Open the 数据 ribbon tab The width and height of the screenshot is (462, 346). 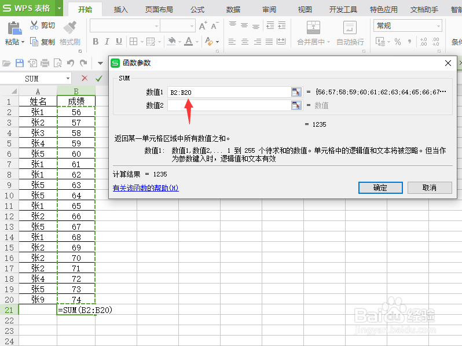coord(233,9)
